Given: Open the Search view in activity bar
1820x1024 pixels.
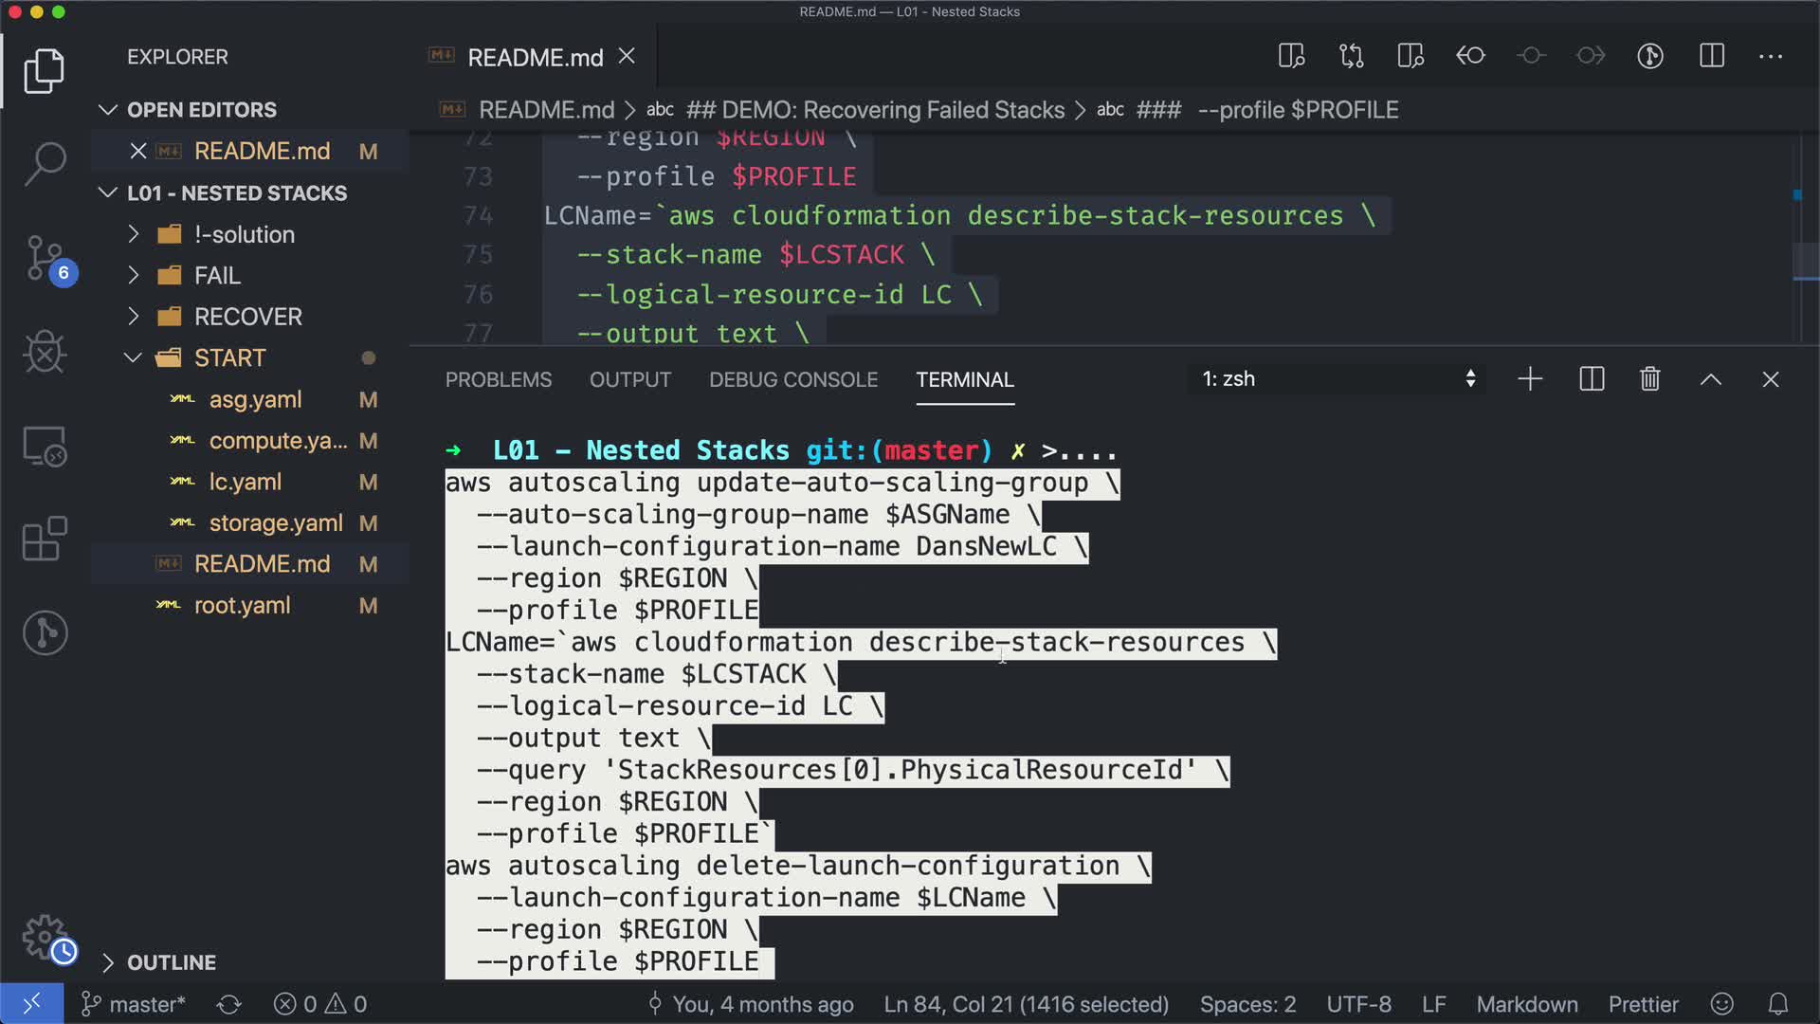Looking at the screenshot, I should point(45,163).
